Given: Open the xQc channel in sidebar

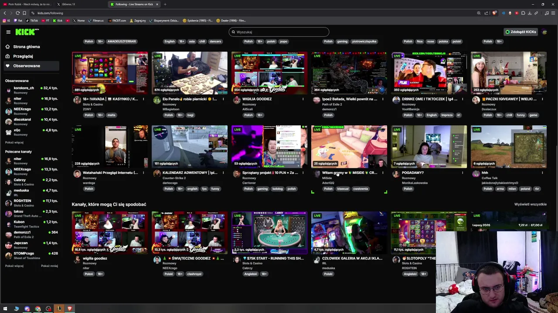Looking at the screenshot, I should pyautogui.click(x=31, y=132).
